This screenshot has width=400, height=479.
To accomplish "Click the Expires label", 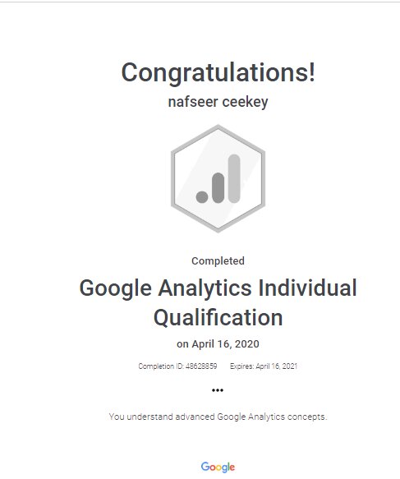I will click(241, 366).
